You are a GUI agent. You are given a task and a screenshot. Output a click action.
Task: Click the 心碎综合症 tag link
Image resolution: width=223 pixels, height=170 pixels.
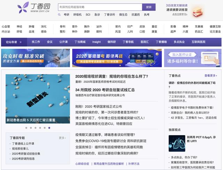[x=82, y=164]
